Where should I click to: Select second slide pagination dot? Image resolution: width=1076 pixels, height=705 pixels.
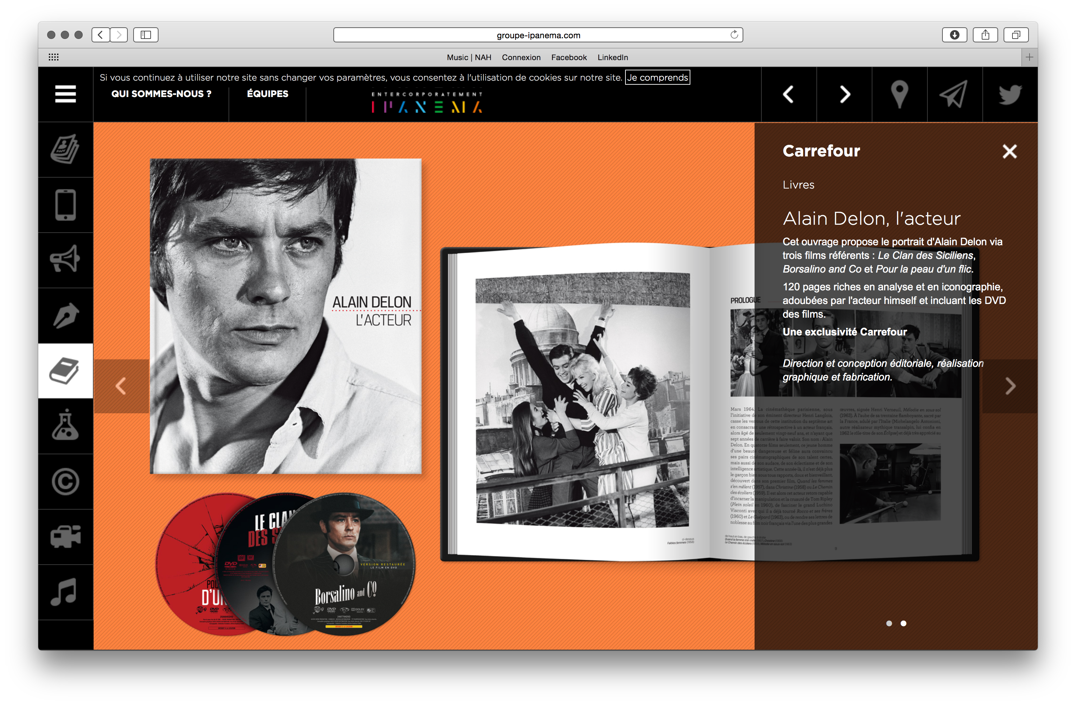[x=903, y=624]
